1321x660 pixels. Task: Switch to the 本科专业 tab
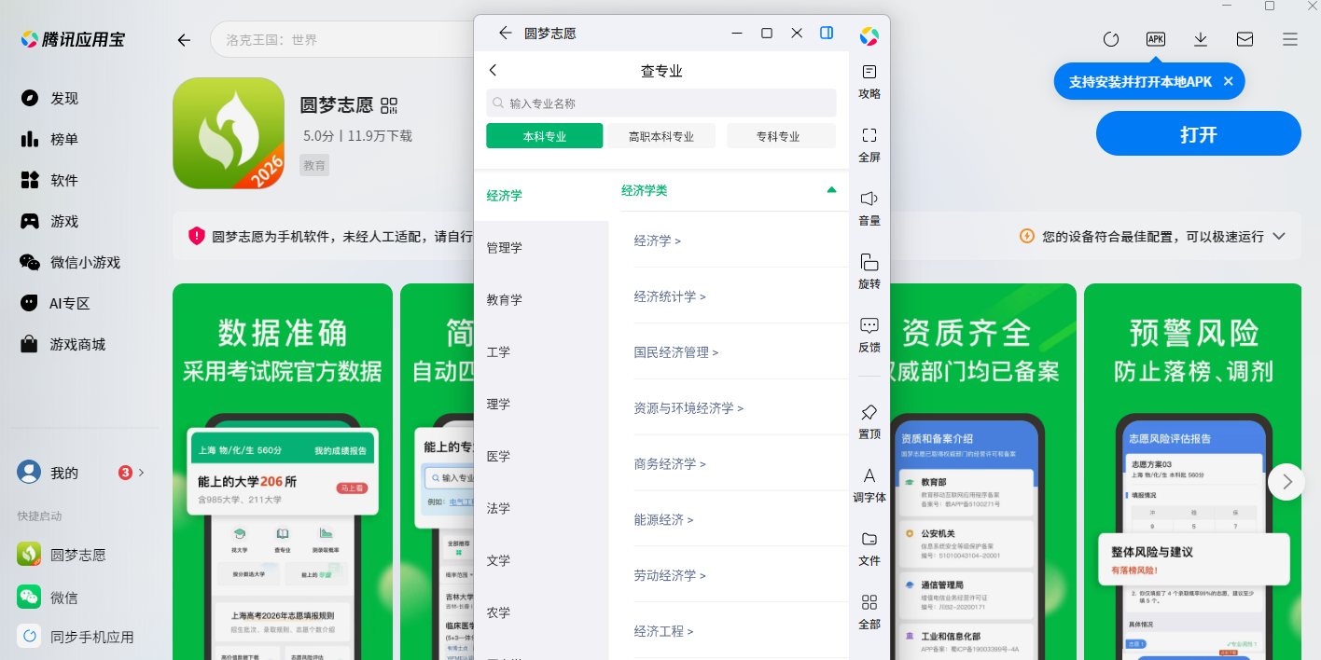click(544, 136)
